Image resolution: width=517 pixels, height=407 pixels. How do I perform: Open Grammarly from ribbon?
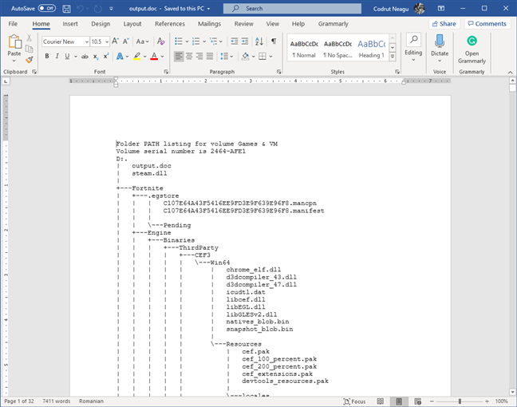coord(472,49)
